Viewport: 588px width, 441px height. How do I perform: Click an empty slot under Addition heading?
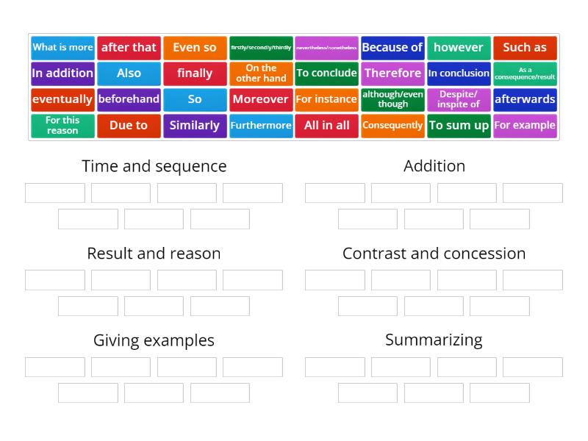pyautogui.click(x=334, y=193)
